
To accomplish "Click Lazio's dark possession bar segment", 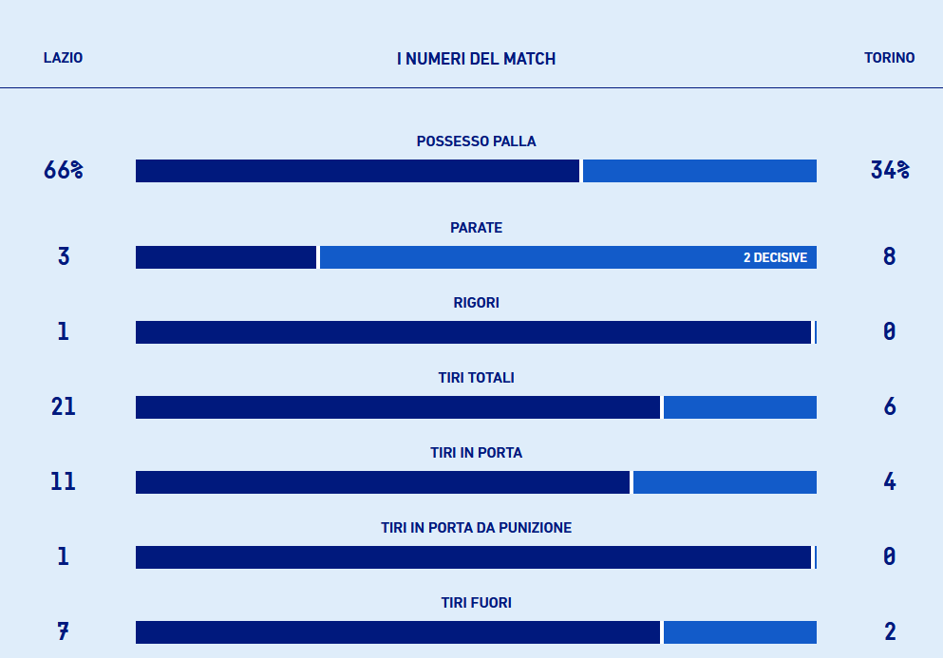I will (357, 171).
